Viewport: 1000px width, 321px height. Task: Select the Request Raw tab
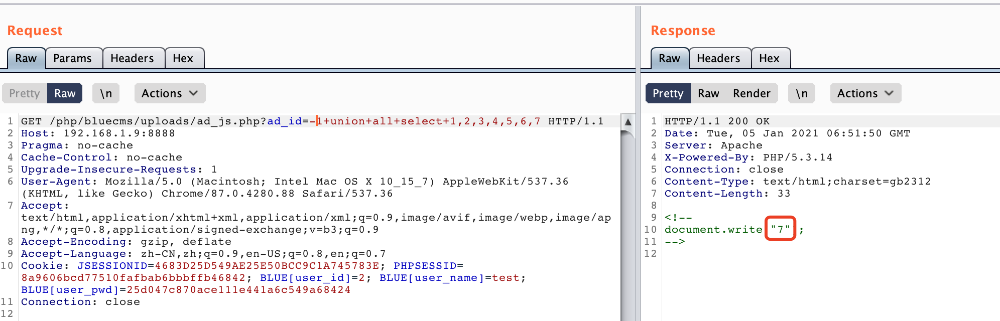click(26, 59)
